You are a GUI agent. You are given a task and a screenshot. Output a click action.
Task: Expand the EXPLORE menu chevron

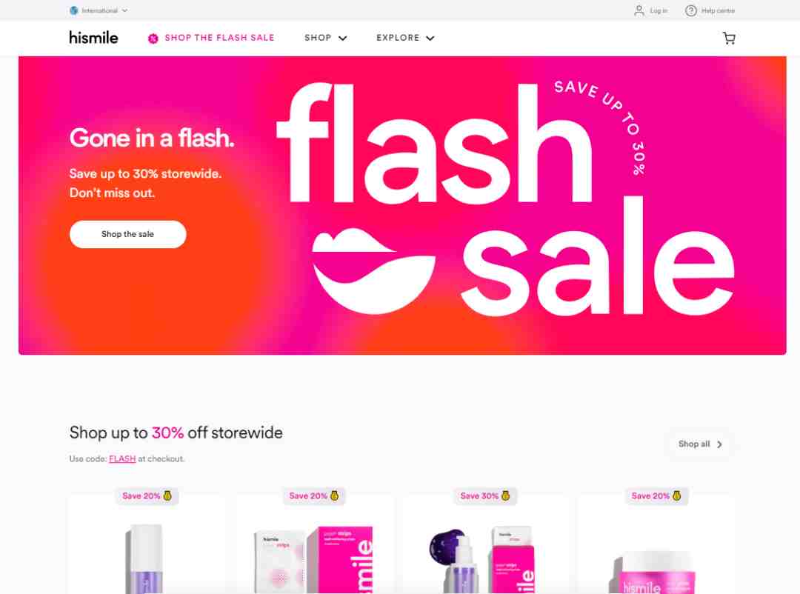[430, 39]
